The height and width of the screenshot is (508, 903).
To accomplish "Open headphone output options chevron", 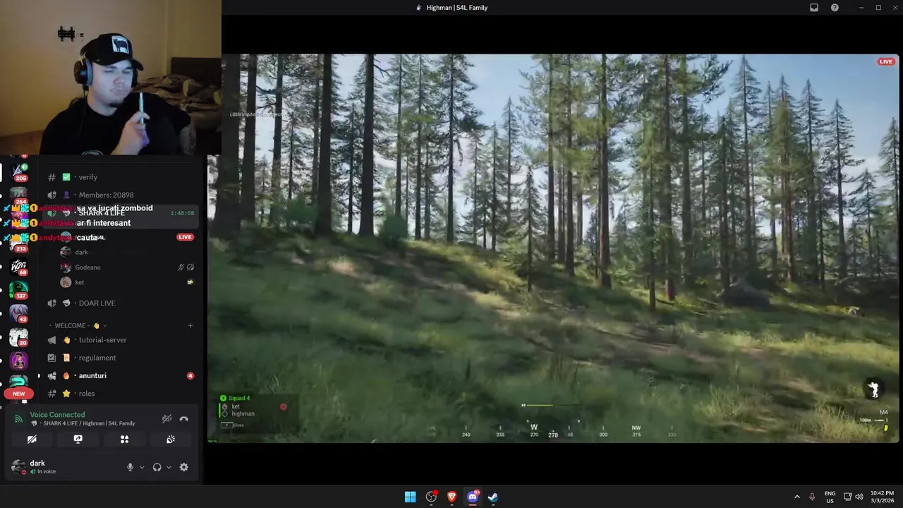I will coord(169,467).
